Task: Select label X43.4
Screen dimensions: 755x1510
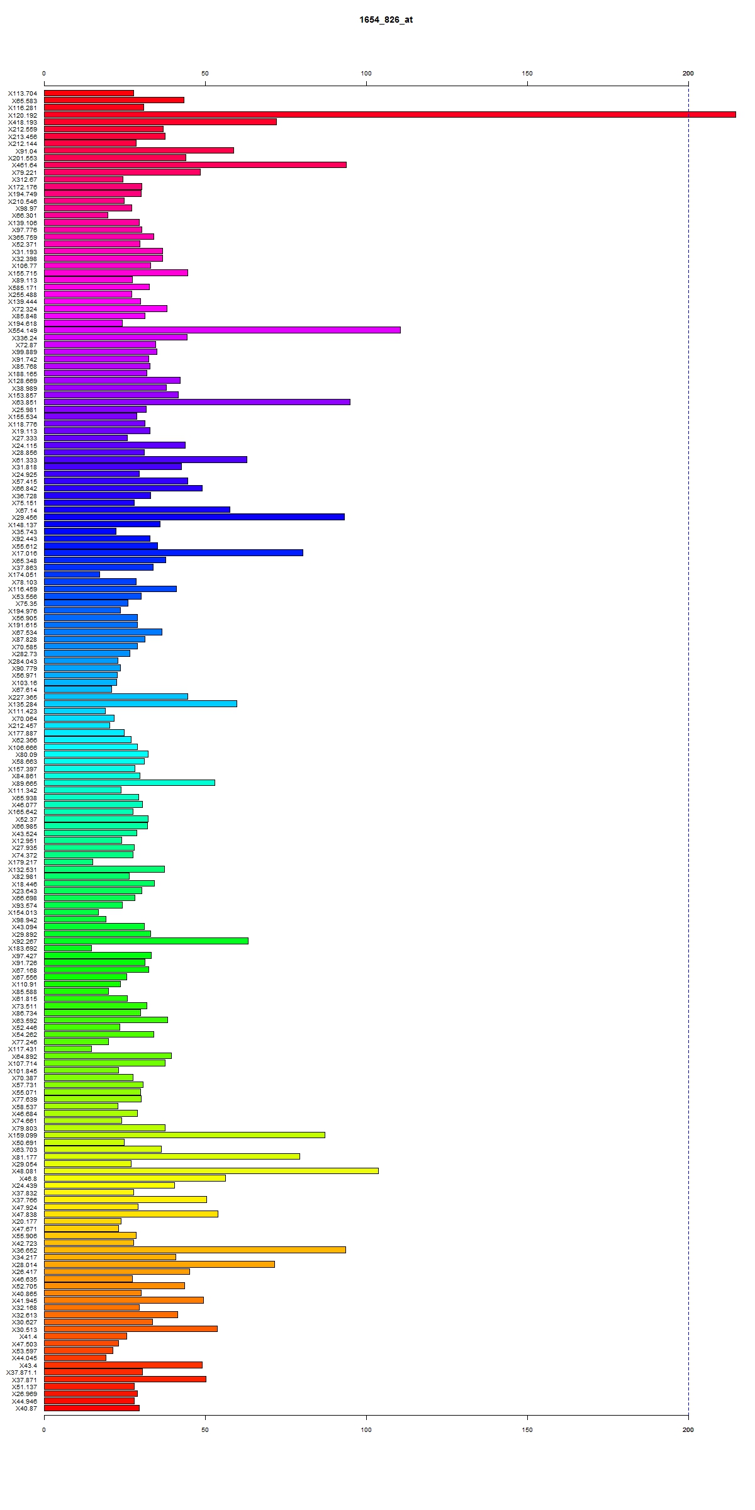Action: coord(28,1365)
